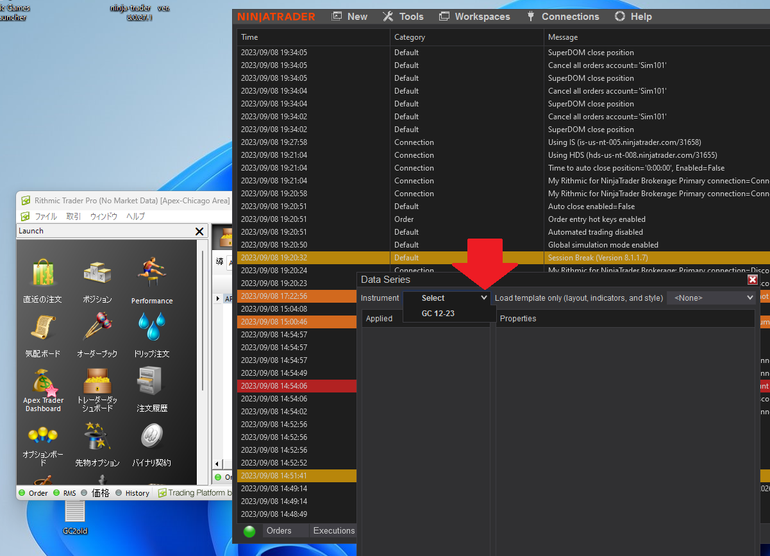
Task: Select the Using HDS connection log row
Action: coord(503,155)
